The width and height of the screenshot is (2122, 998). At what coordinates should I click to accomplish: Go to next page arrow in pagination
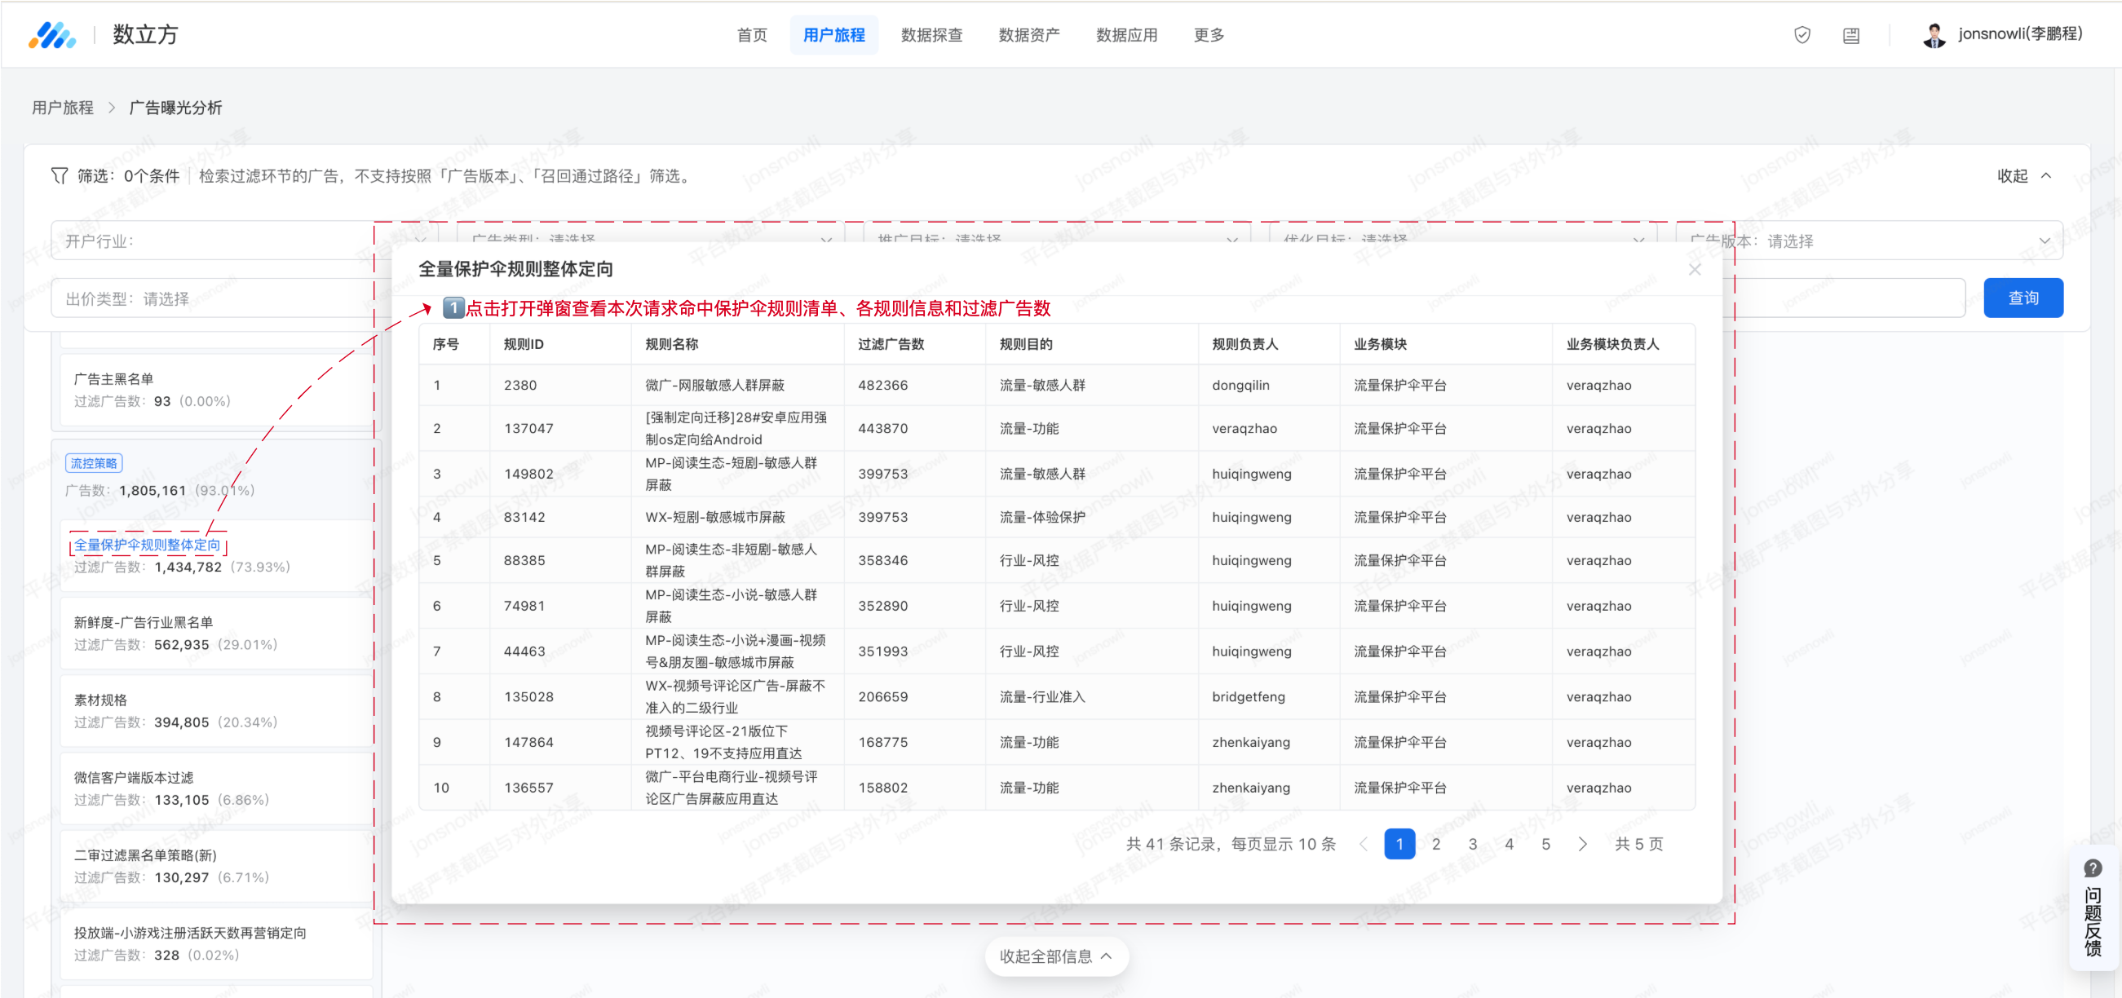[1581, 844]
